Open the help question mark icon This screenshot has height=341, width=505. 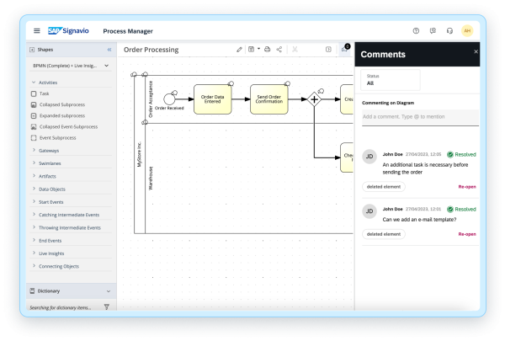[416, 31]
